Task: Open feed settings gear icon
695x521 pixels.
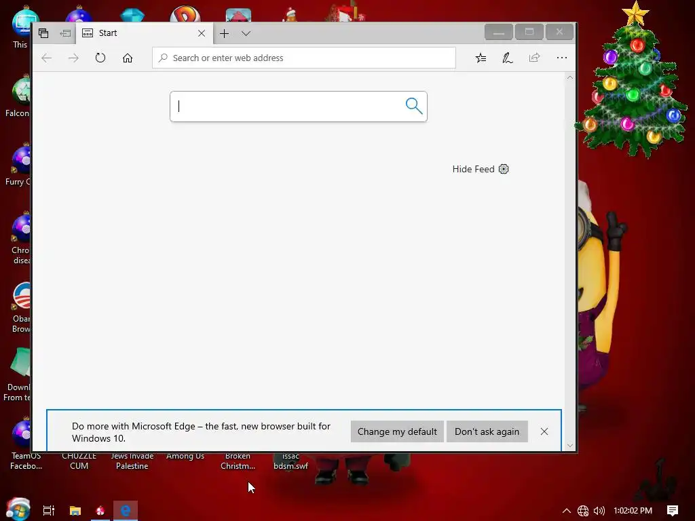Action: click(504, 169)
